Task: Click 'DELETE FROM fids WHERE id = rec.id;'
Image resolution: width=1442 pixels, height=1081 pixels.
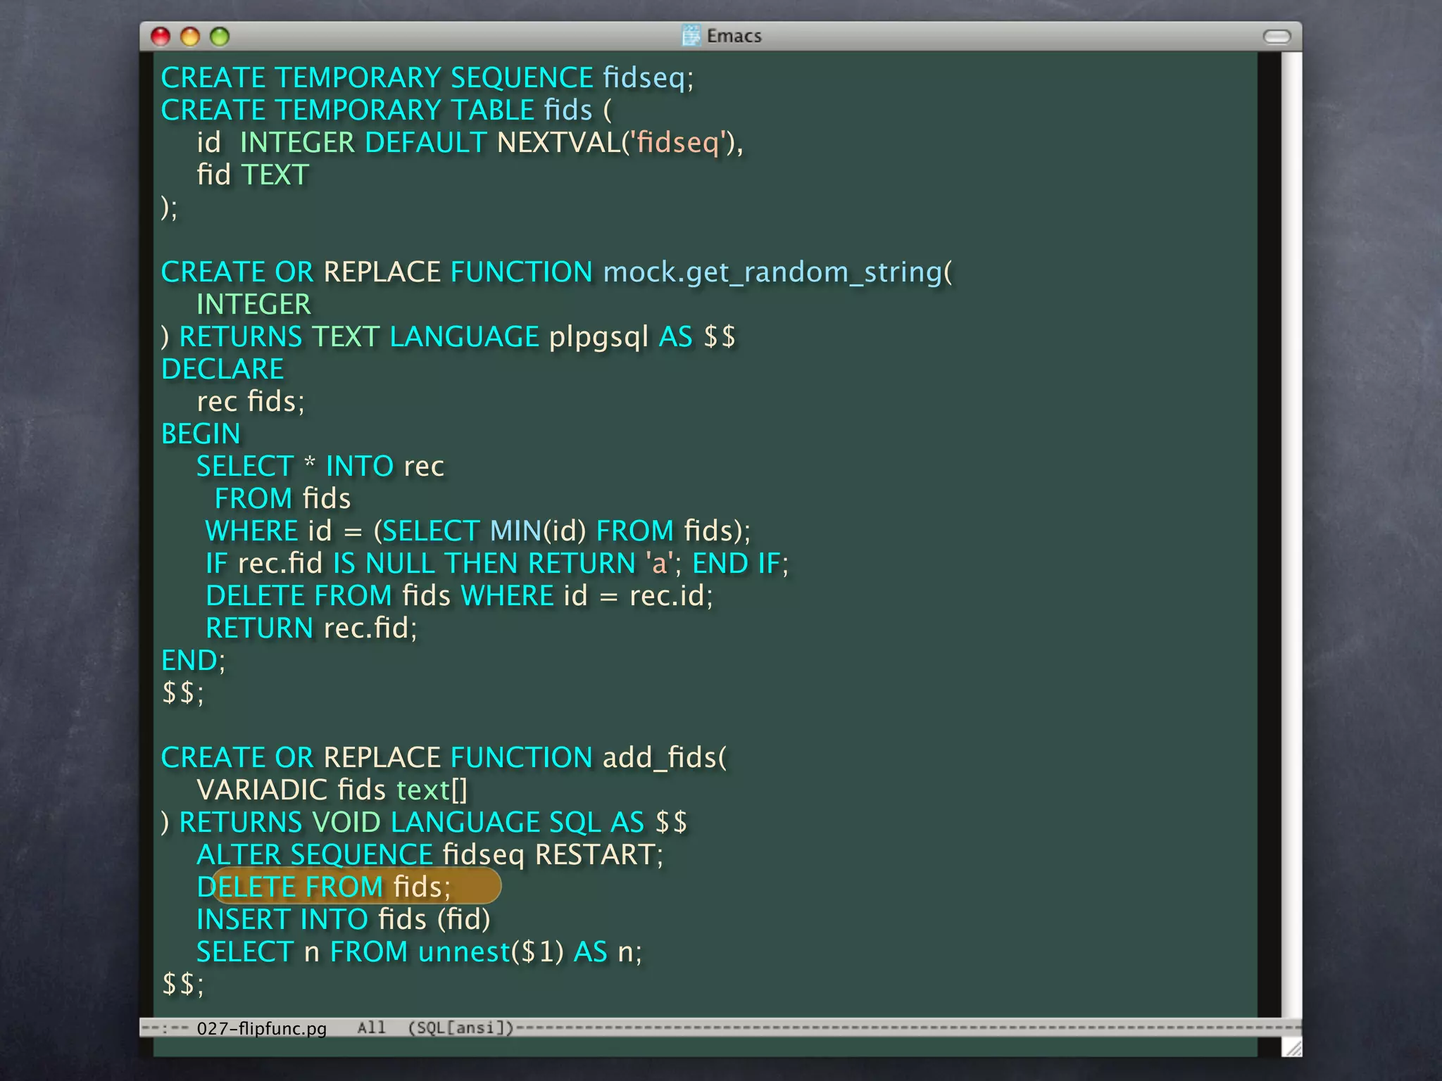Action: 459,595
